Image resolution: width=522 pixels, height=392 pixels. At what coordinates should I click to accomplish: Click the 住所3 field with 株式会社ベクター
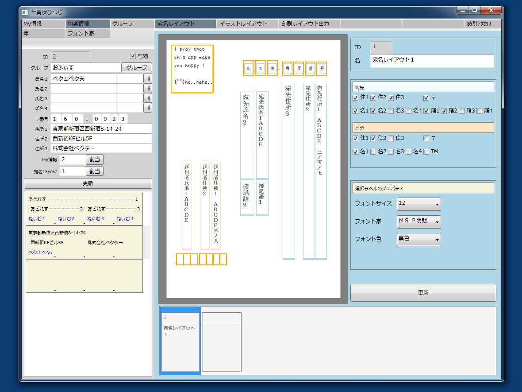click(x=101, y=148)
